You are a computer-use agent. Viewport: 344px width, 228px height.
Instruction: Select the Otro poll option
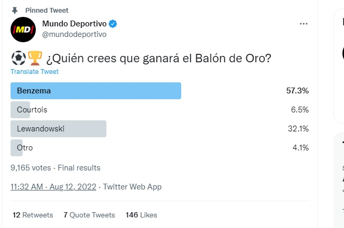tap(24, 148)
